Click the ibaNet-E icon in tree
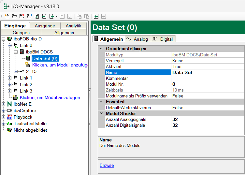Screen dimensions: 245x175 (x=9, y=104)
